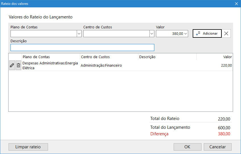Click the X button next to Adicionar
The height and width of the screenshot is (154, 241).
[x=226, y=33]
